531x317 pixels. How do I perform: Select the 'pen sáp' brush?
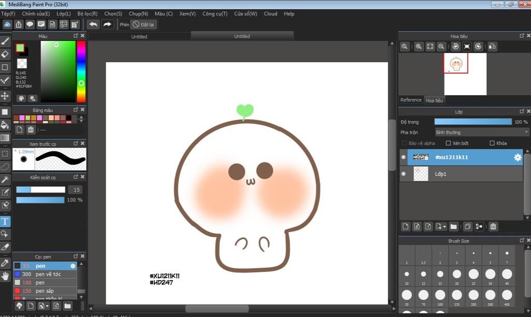tap(46, 291)
